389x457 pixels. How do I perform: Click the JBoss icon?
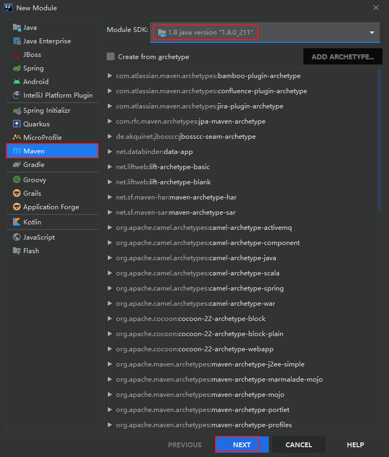coord(17,55)
